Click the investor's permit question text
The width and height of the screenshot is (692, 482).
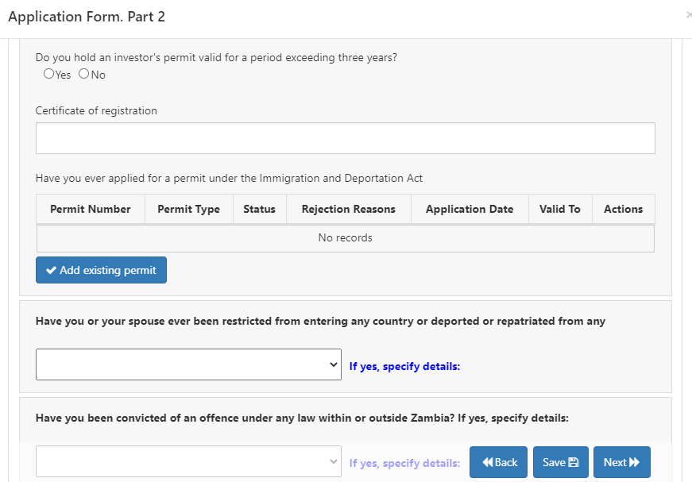216,58
